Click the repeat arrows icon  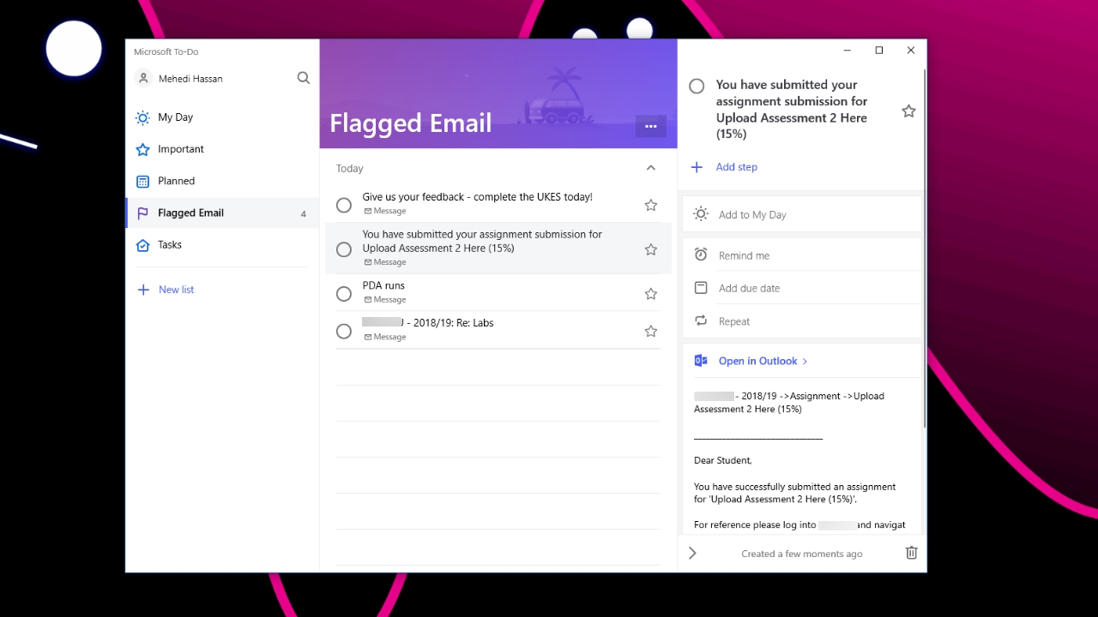701,320
